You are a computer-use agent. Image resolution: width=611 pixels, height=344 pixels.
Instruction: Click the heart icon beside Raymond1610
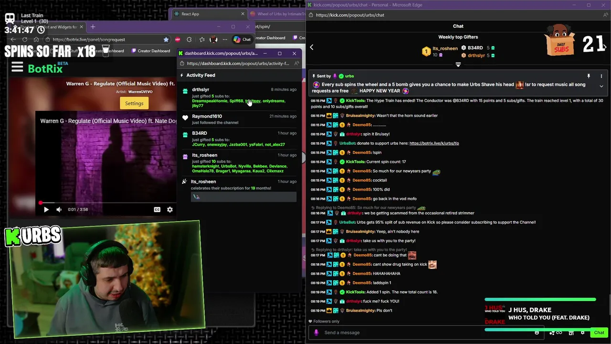tap(185, 118)
